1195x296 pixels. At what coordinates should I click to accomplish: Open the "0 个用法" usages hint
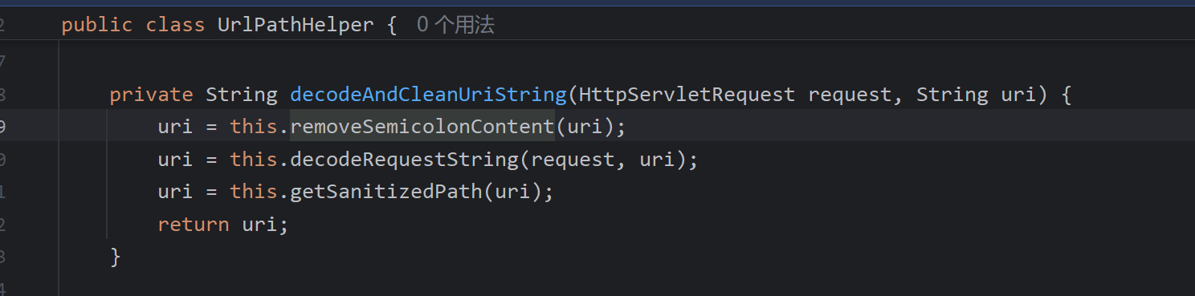pos(455,25)
